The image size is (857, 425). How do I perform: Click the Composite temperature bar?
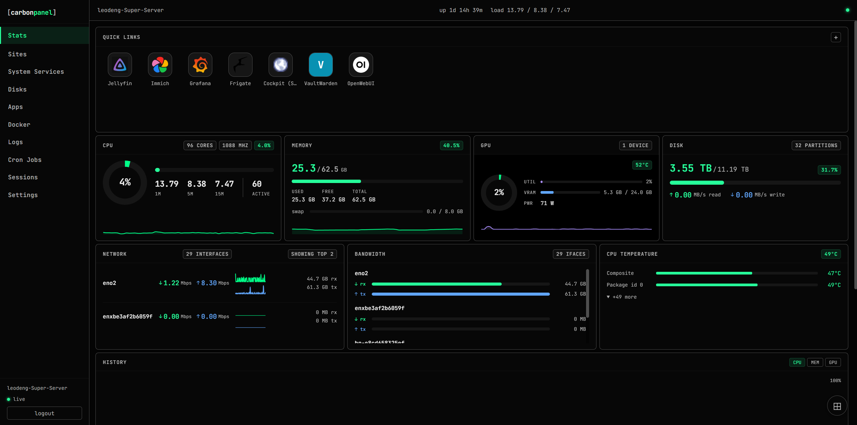click(737, 273)
